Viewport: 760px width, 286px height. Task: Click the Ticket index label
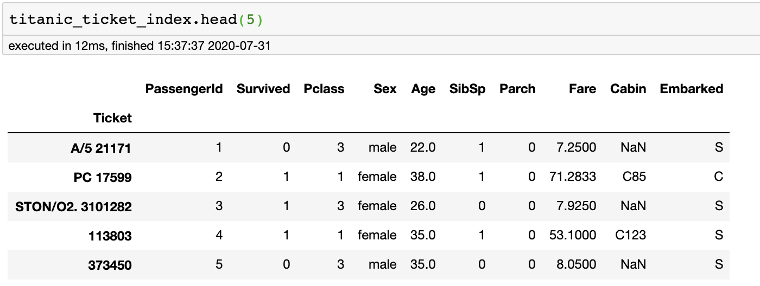[x=112, y=118]
